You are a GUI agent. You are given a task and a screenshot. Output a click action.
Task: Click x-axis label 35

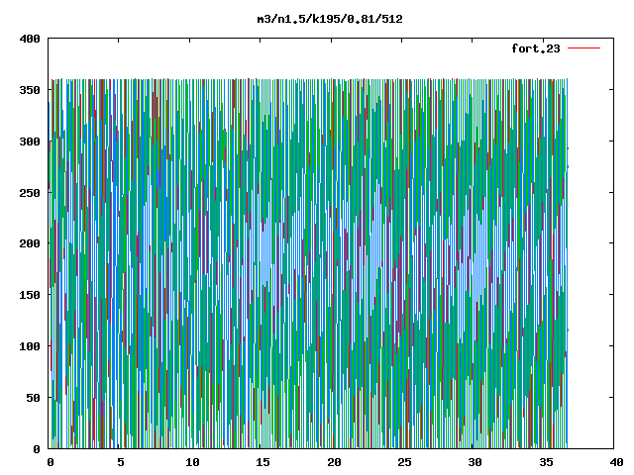pyautogui.click(x=546, y=462)
